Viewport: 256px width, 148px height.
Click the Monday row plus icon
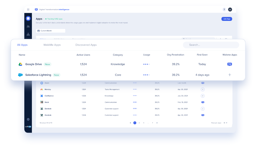(203, 89)
